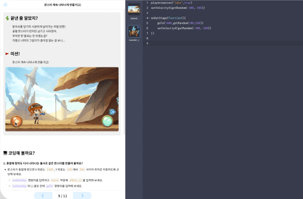Click the effect_11 code tag
Screen dimensions: 303x199
(x=75, y=180)
